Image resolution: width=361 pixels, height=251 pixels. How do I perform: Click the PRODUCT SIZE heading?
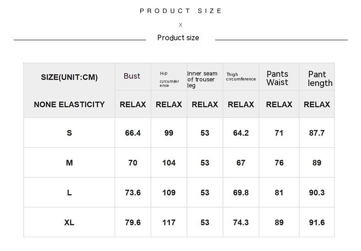point(181,11)
